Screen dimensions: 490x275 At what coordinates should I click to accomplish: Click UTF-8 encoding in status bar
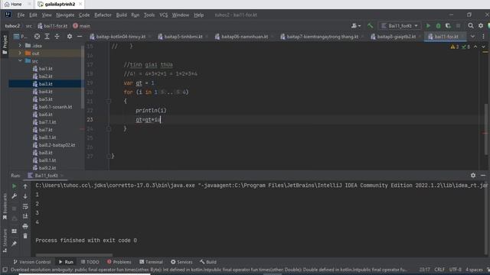tap(455, 270)
